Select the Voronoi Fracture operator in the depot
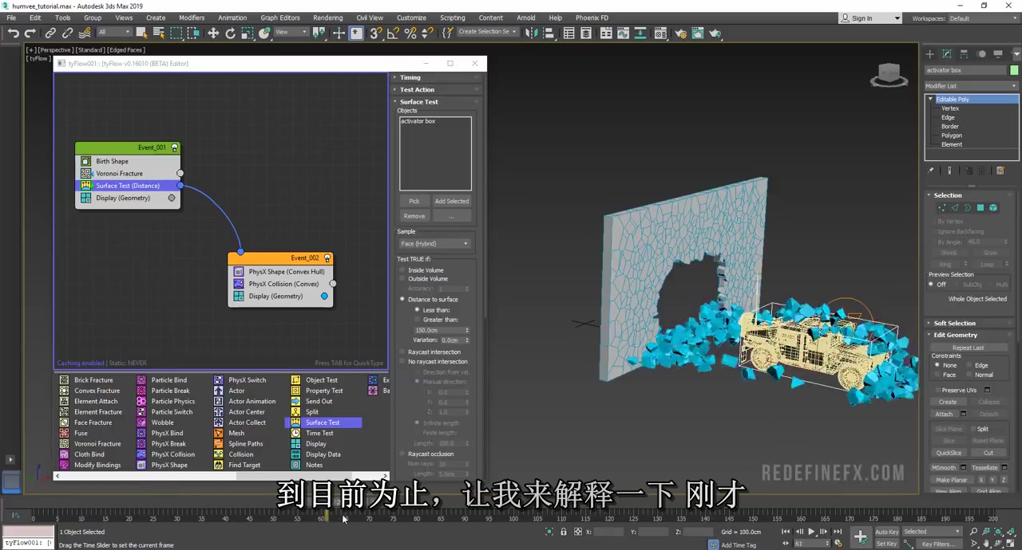Image resolution: width=1022 pixels, height=550 pixels. point(97,443)
